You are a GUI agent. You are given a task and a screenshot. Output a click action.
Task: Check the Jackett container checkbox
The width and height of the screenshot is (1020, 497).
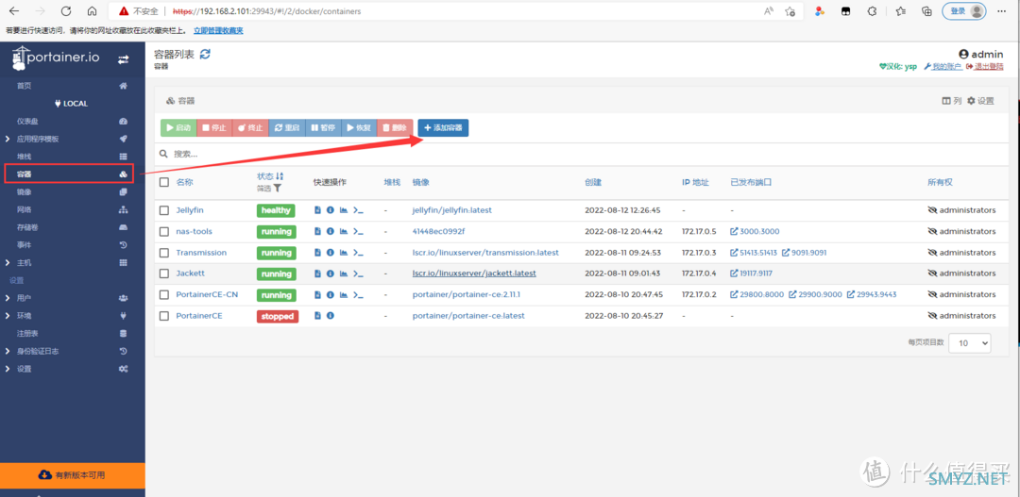pyautogui.click(x=164, y=273)
